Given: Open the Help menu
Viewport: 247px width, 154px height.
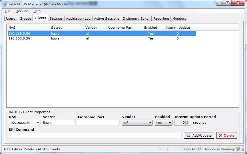Looking at the screenshot, I should [37, 11].
